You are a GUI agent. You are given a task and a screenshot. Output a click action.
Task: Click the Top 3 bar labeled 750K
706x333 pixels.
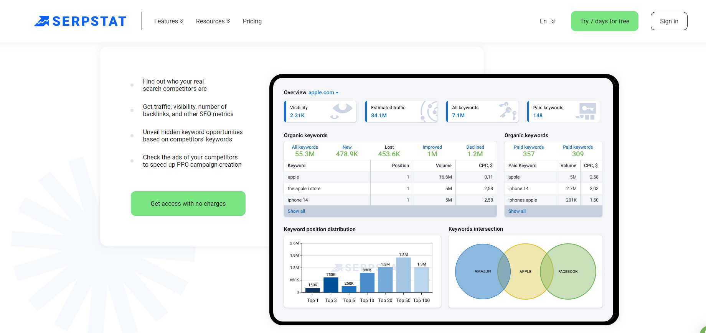click(x=331, y=285)
